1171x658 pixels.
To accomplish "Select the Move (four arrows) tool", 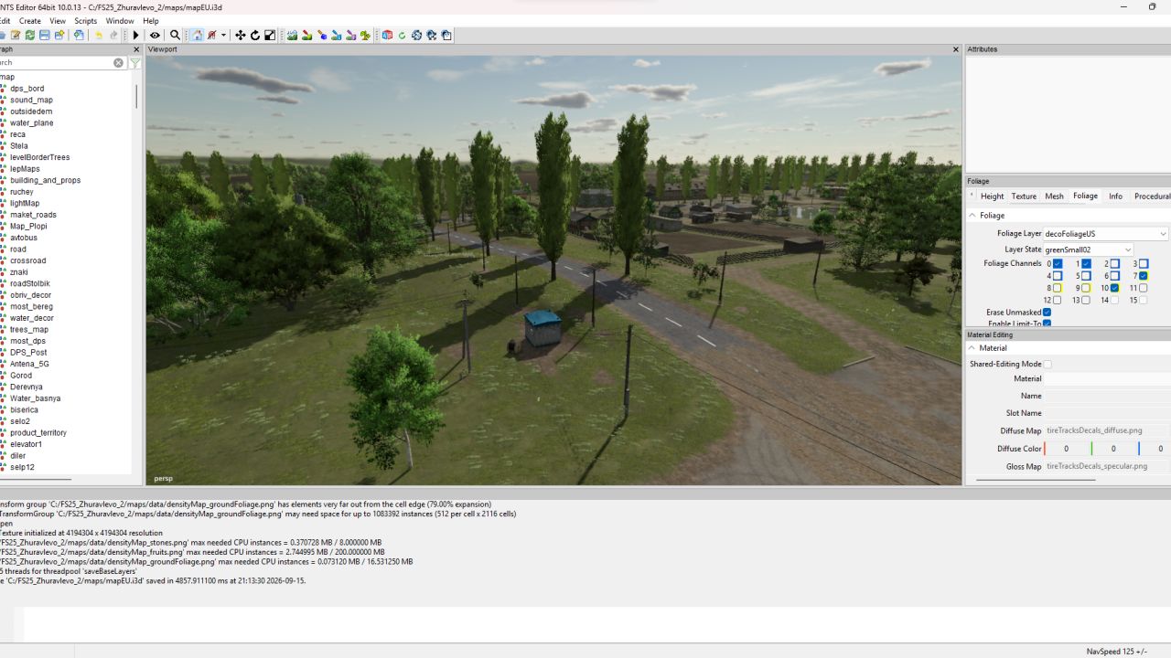I will (x=241, y=36).
